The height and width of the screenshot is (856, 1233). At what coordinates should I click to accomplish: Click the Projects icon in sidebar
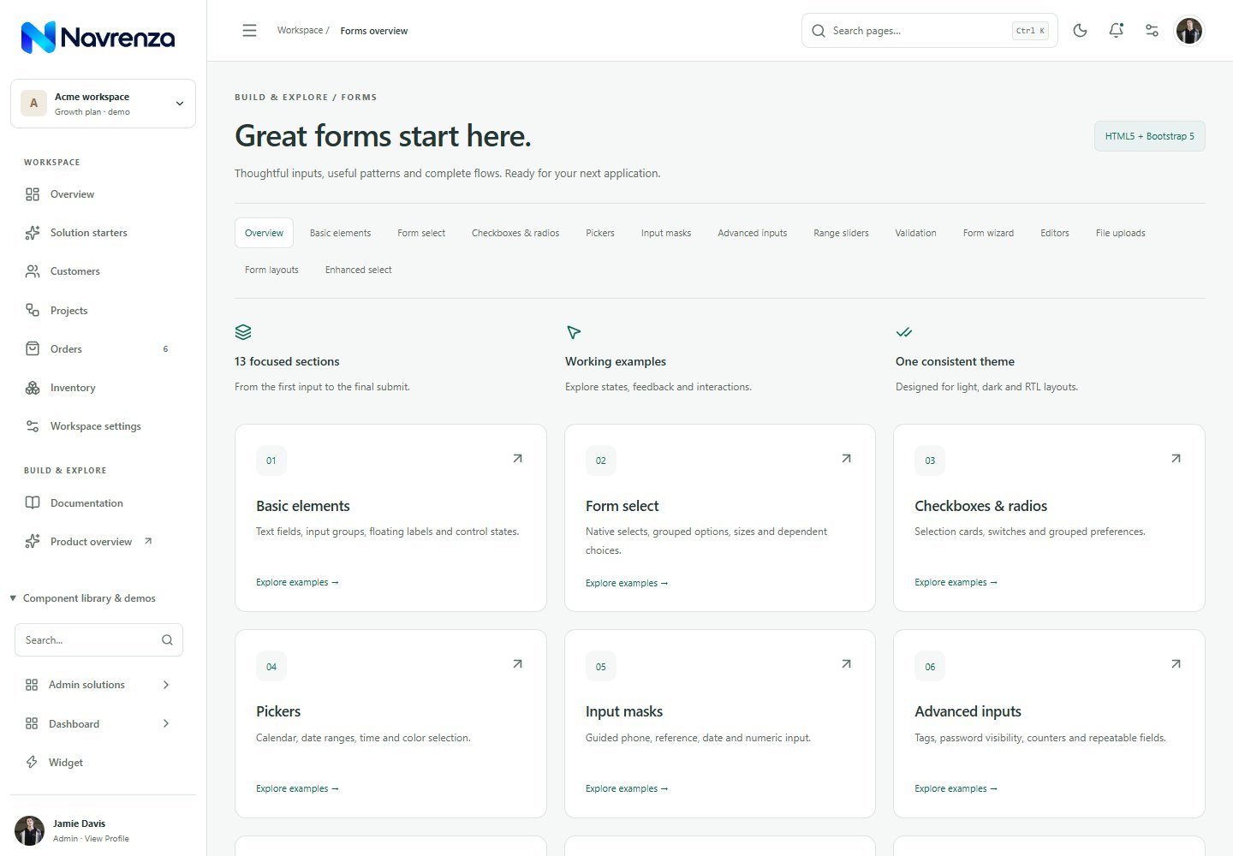coord(33,310)
